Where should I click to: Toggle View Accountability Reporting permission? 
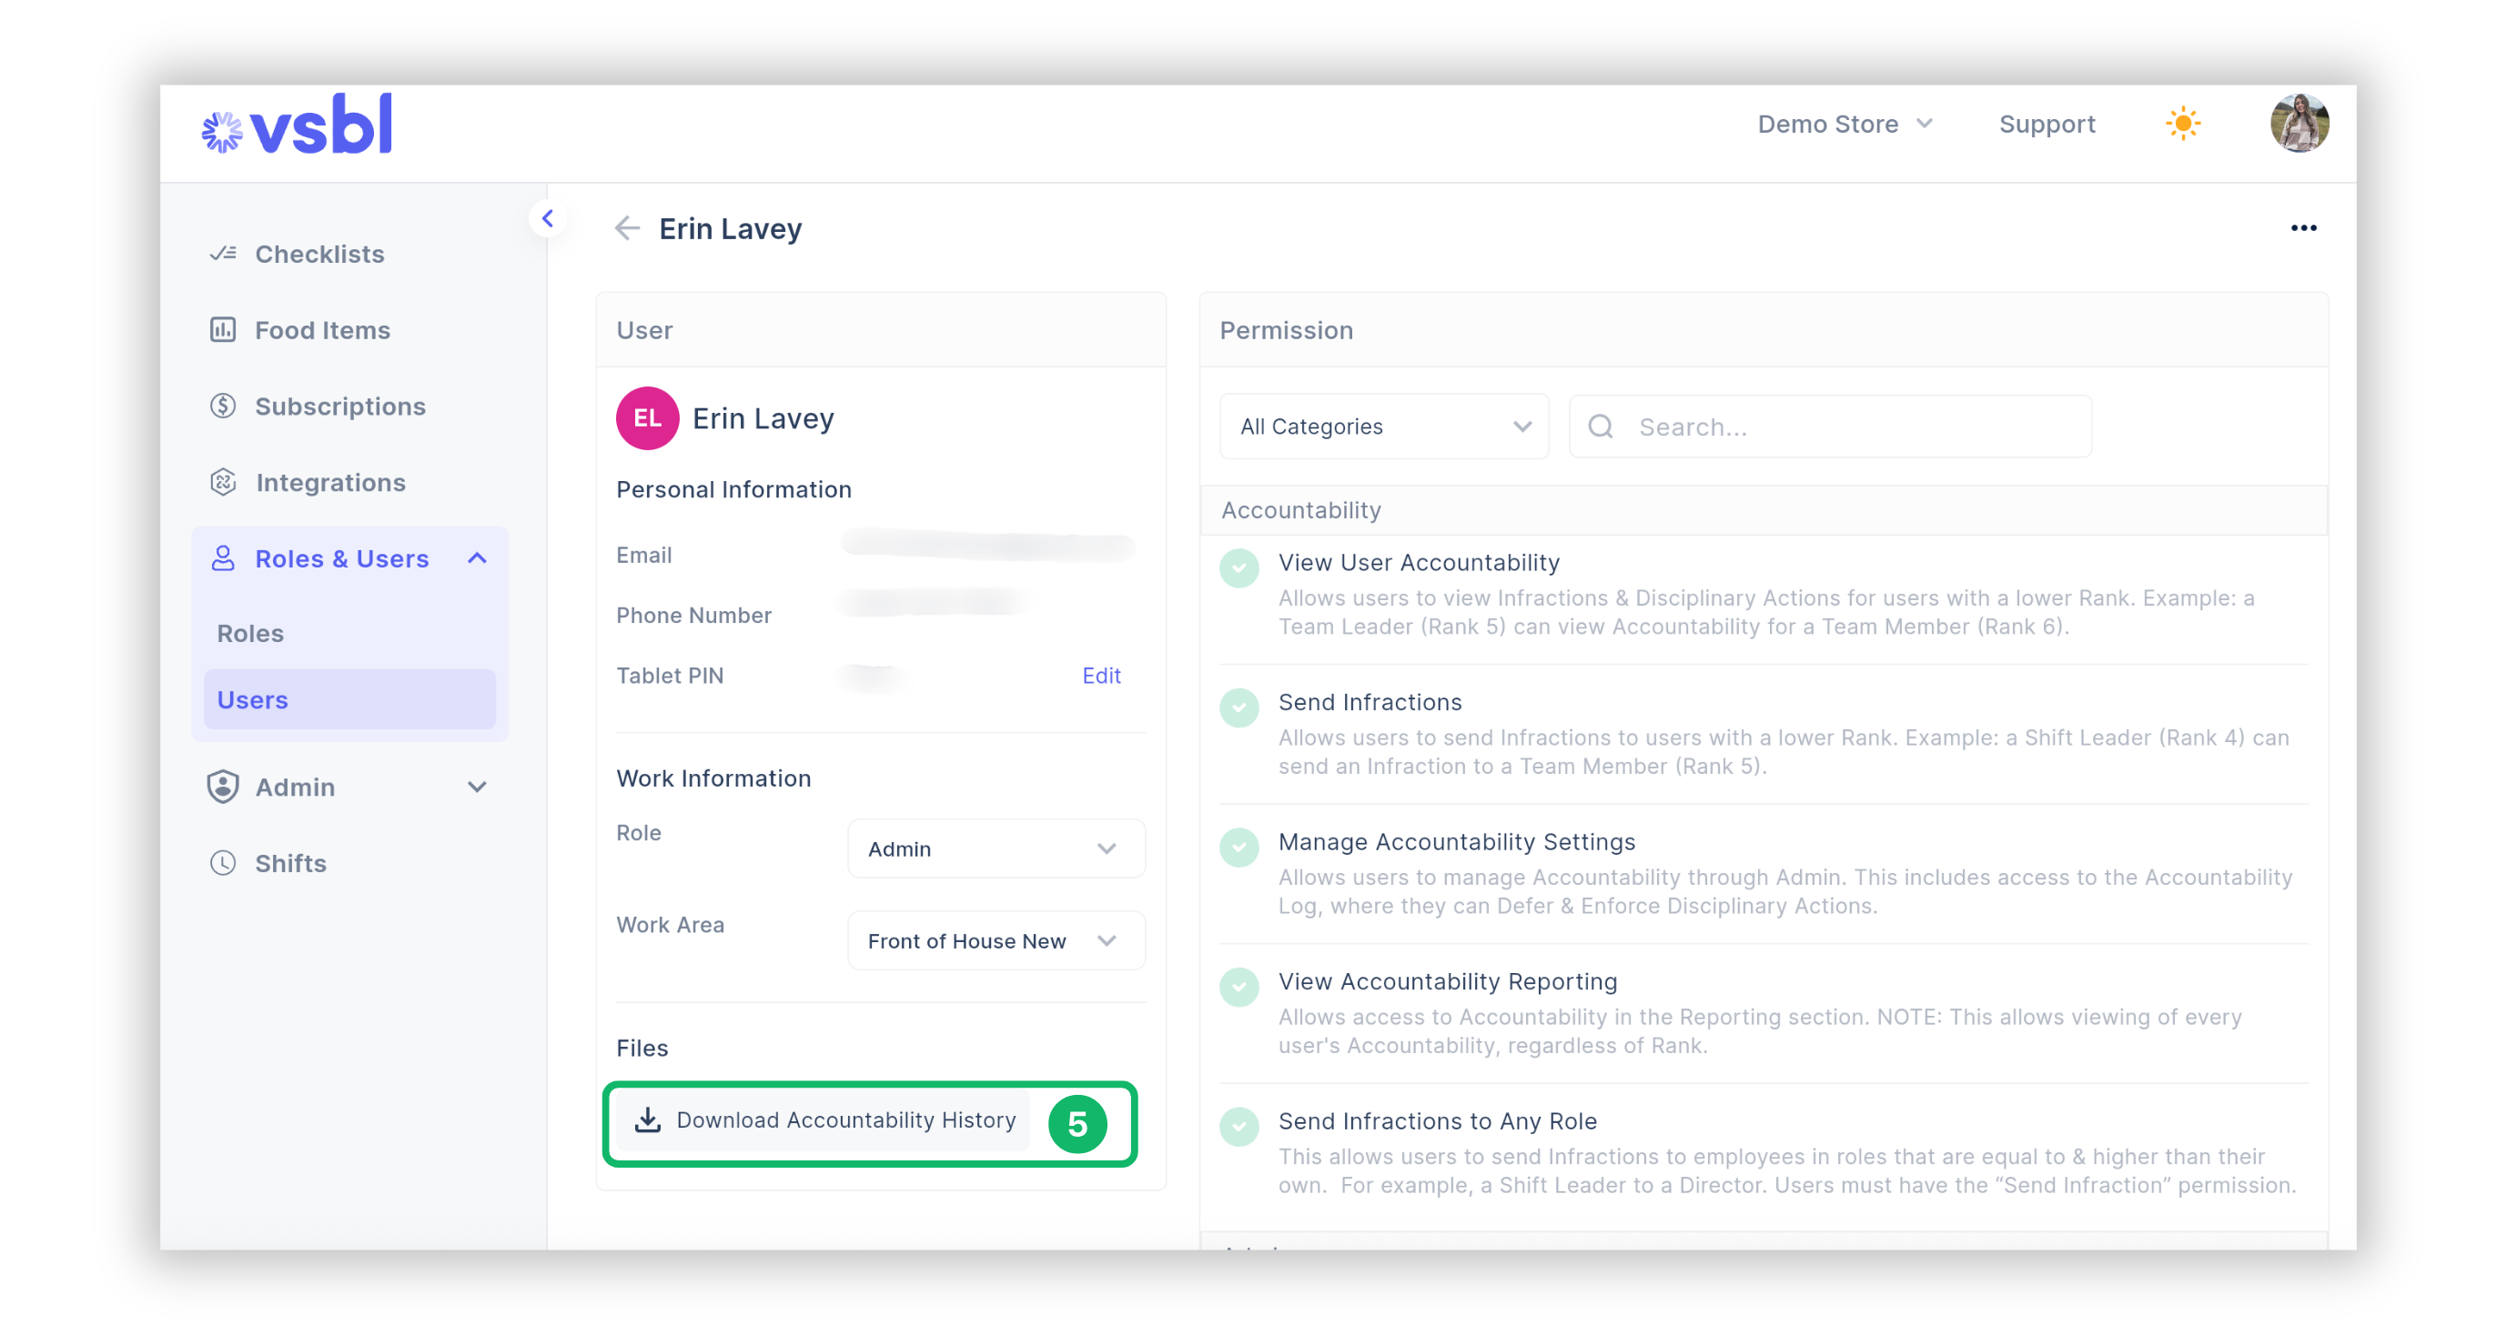1239,988
